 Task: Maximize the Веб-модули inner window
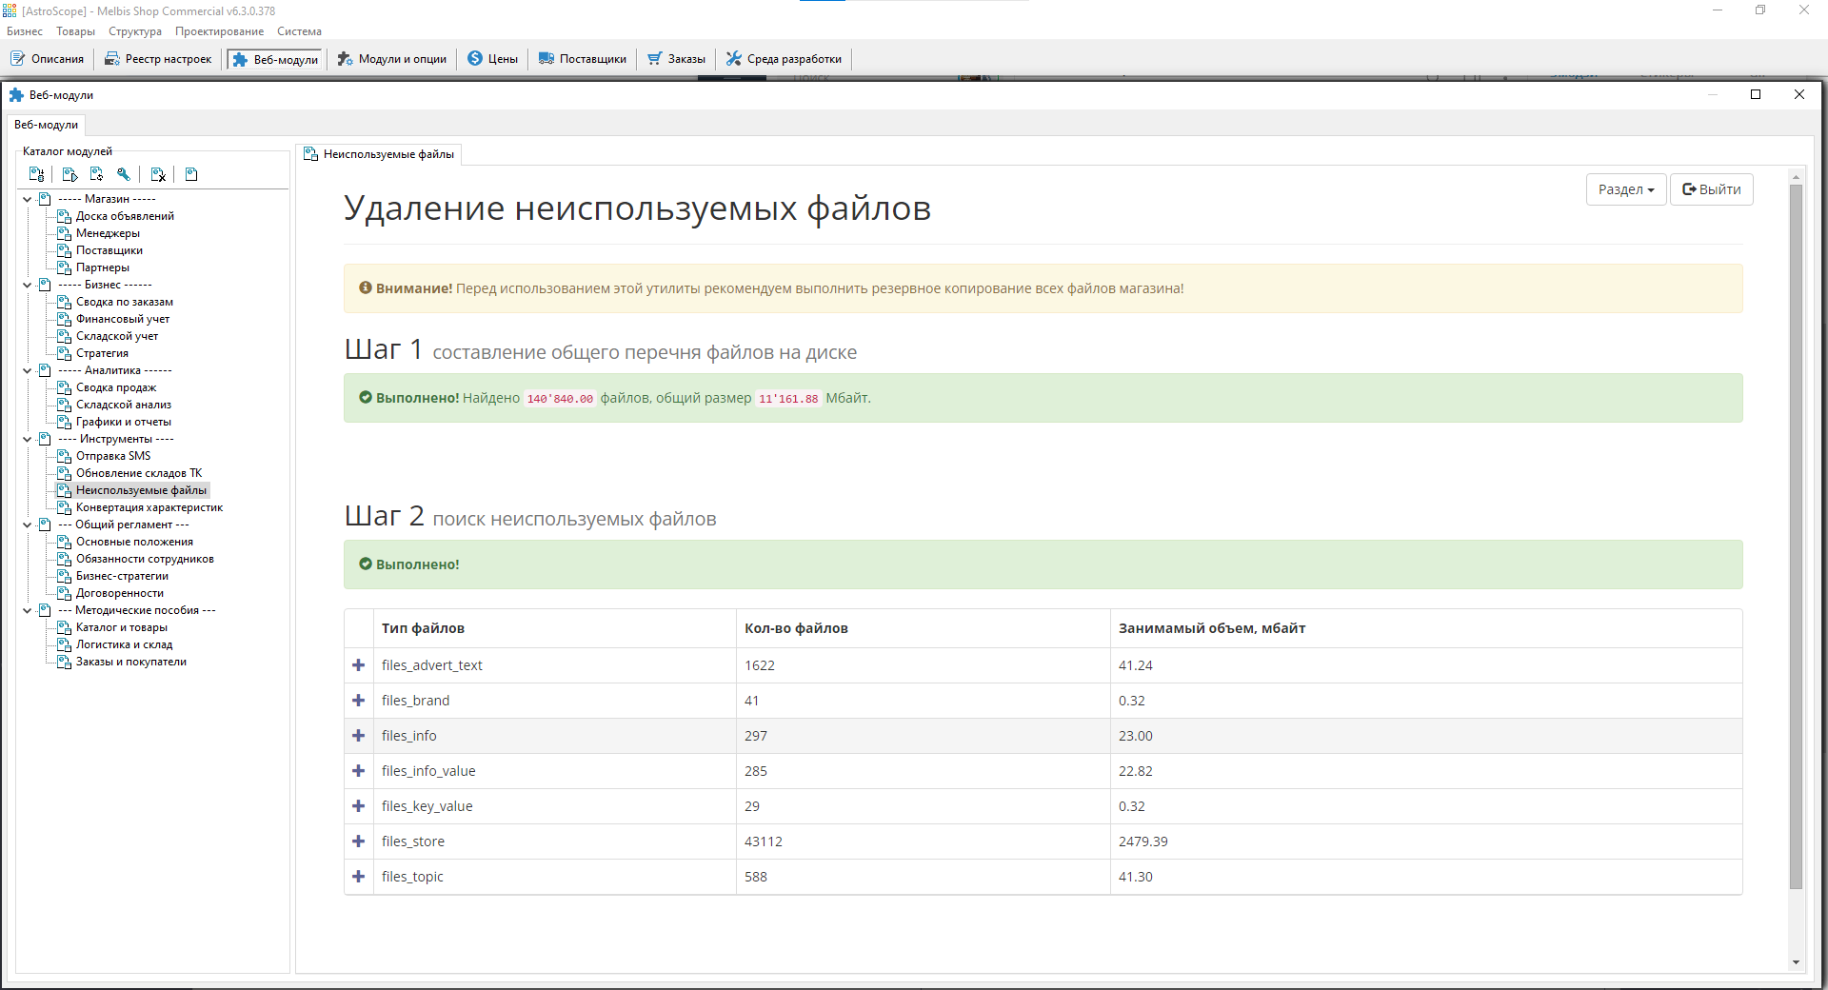[x=1756, y=94]
